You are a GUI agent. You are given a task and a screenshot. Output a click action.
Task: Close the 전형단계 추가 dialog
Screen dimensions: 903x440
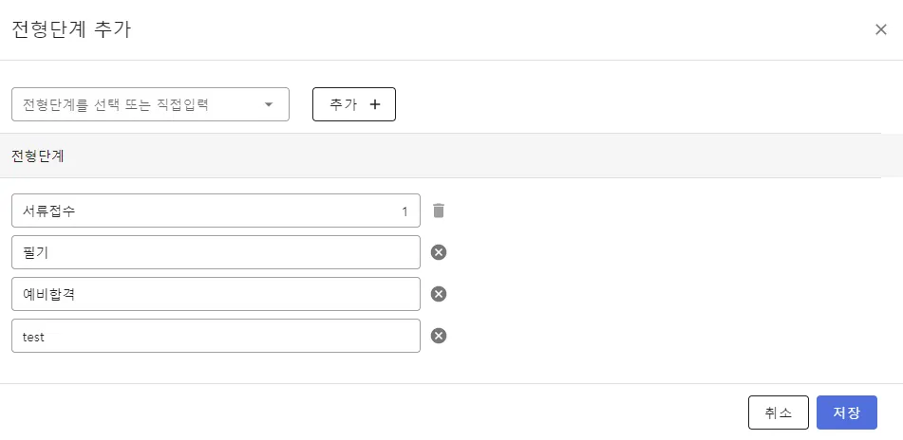tap(880, 29)
